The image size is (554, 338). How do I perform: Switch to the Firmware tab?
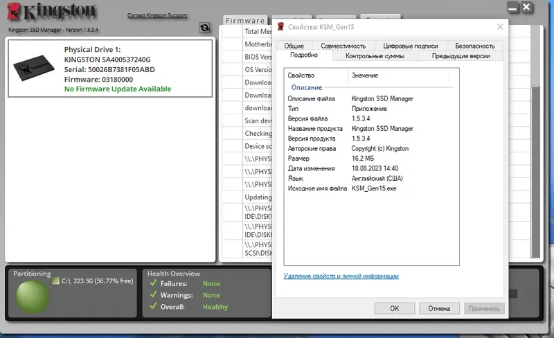tap(245, 21)
